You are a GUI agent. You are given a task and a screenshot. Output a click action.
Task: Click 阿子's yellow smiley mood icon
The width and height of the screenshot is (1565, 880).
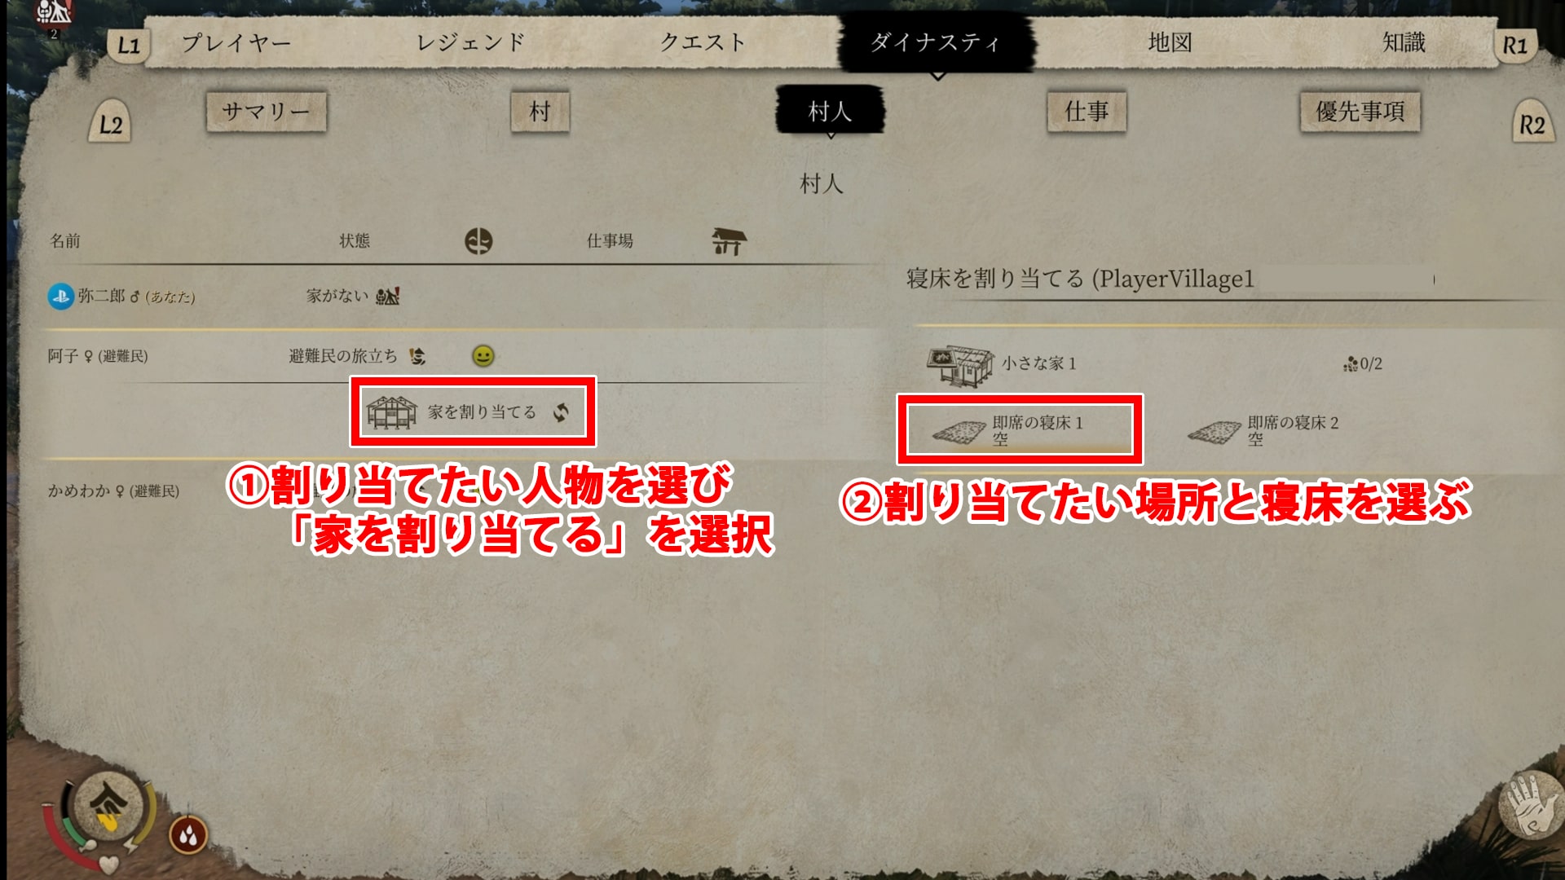point(483,356)
